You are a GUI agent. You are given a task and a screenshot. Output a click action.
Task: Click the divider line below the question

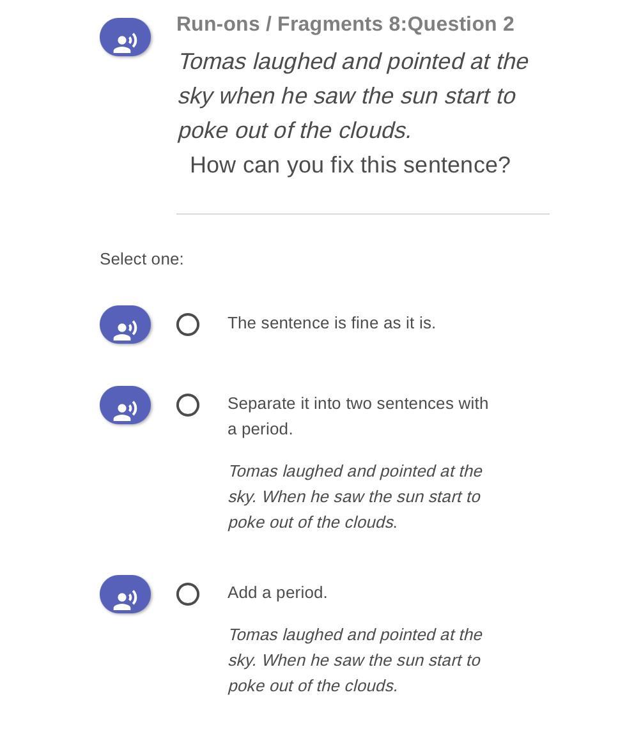362,214
